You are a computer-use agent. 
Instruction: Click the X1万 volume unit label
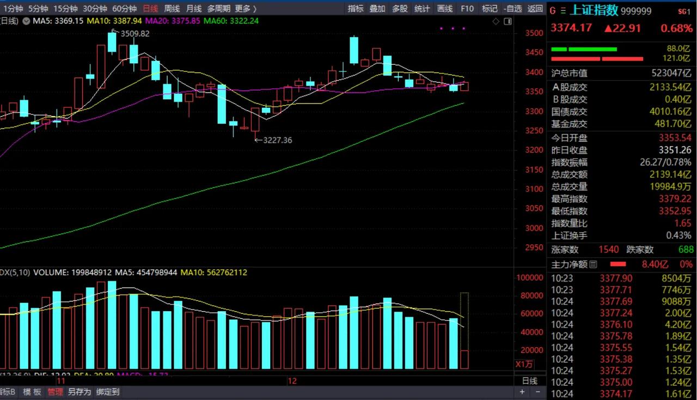click(524, 364)
